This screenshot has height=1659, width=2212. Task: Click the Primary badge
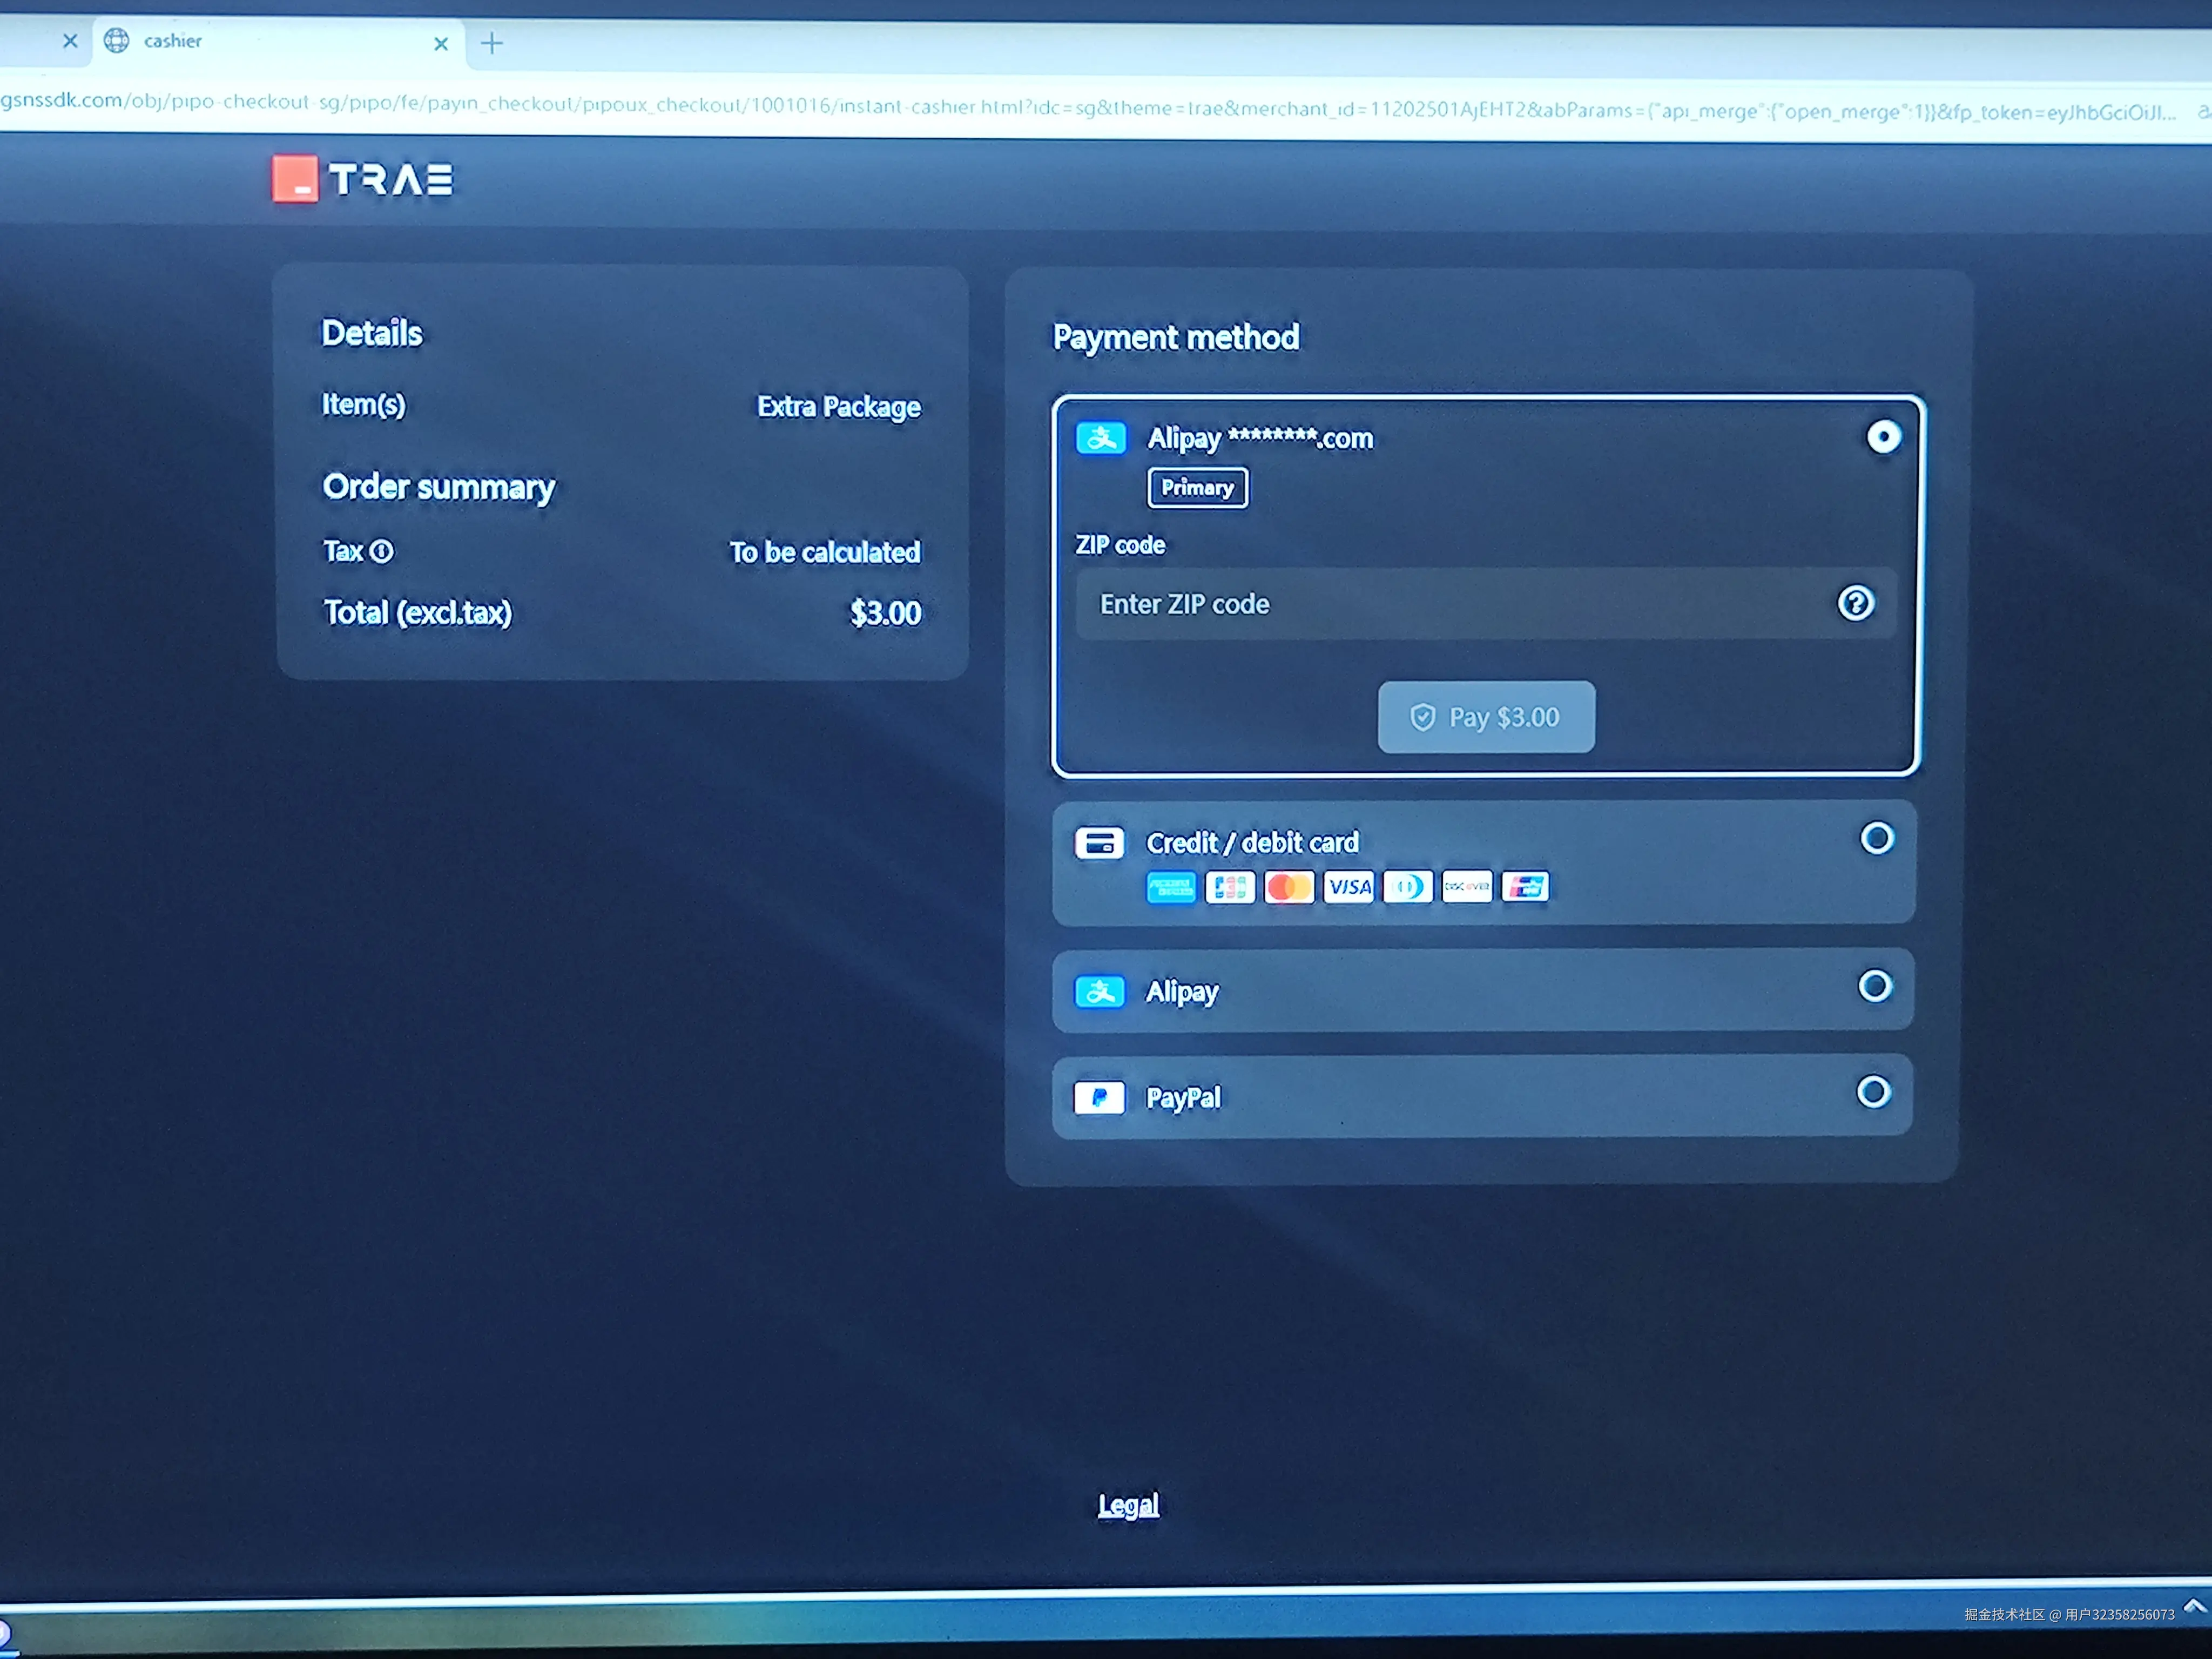(x=1197, y=488)
